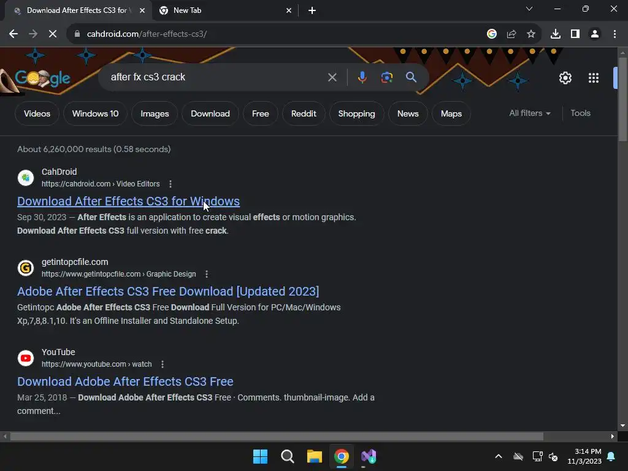The width and height of the screenshot is (628, 471).
Task: Apply the Free filter chip
Action: 260,113
